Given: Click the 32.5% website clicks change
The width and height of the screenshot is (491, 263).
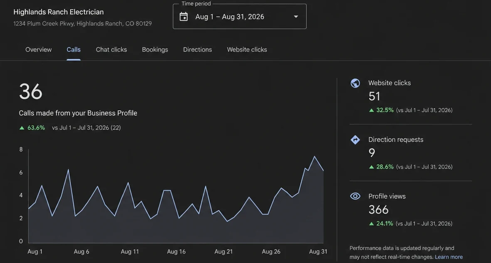Looking at the screenshot, I should pos(385,110).
